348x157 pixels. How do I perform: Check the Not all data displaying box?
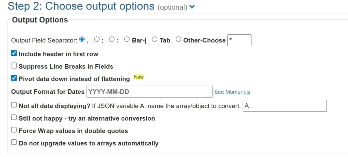14,105
